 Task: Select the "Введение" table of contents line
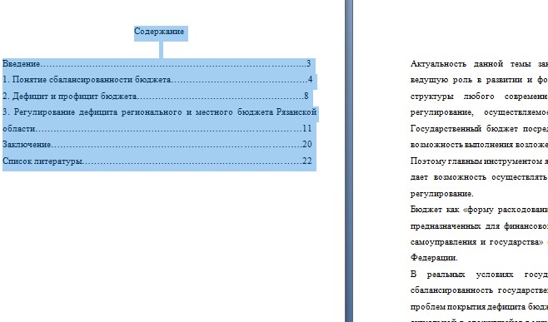[x=157, y=63]
